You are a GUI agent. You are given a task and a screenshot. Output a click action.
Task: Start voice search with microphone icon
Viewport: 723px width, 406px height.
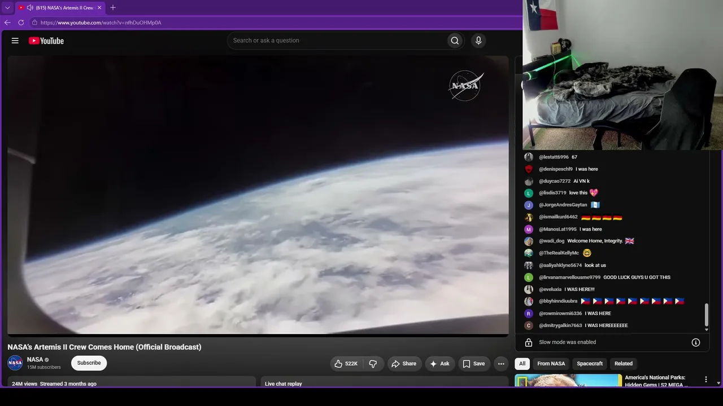tap(478, 41)
